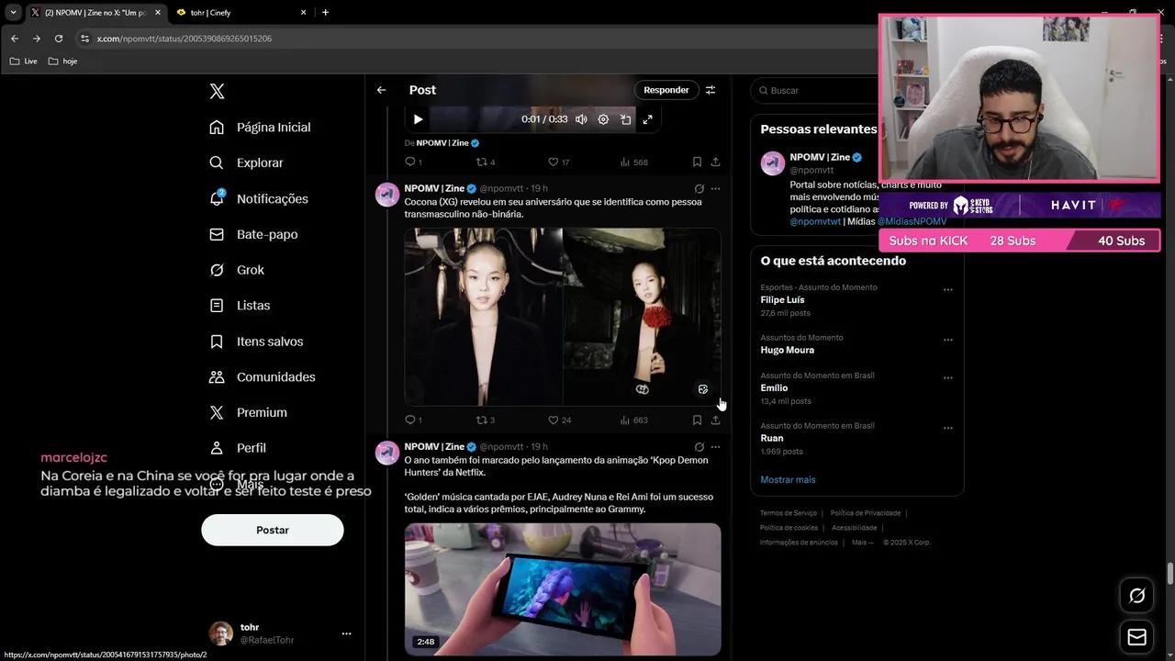The height and width of the screenshot is (661, 1175).
Task: Click the page vertical scrollbar thumb
Action: 1170,573
